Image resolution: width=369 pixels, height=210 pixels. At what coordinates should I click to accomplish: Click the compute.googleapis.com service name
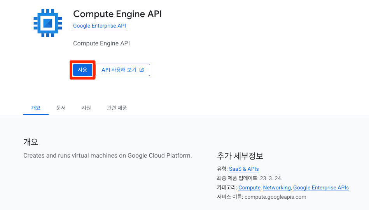(x=275, y=197)
